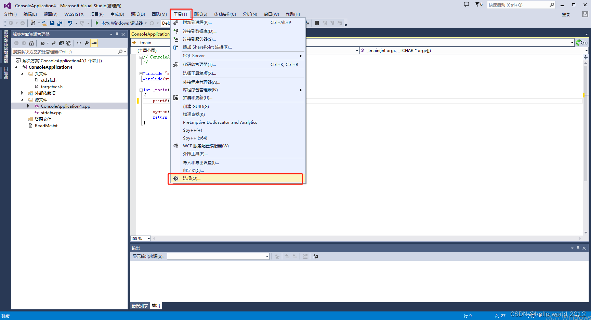This screenshot has width=591, height=320.
Task: Click the Save (floppy disk) toolbar icon
Action: [x=52, y=23]
